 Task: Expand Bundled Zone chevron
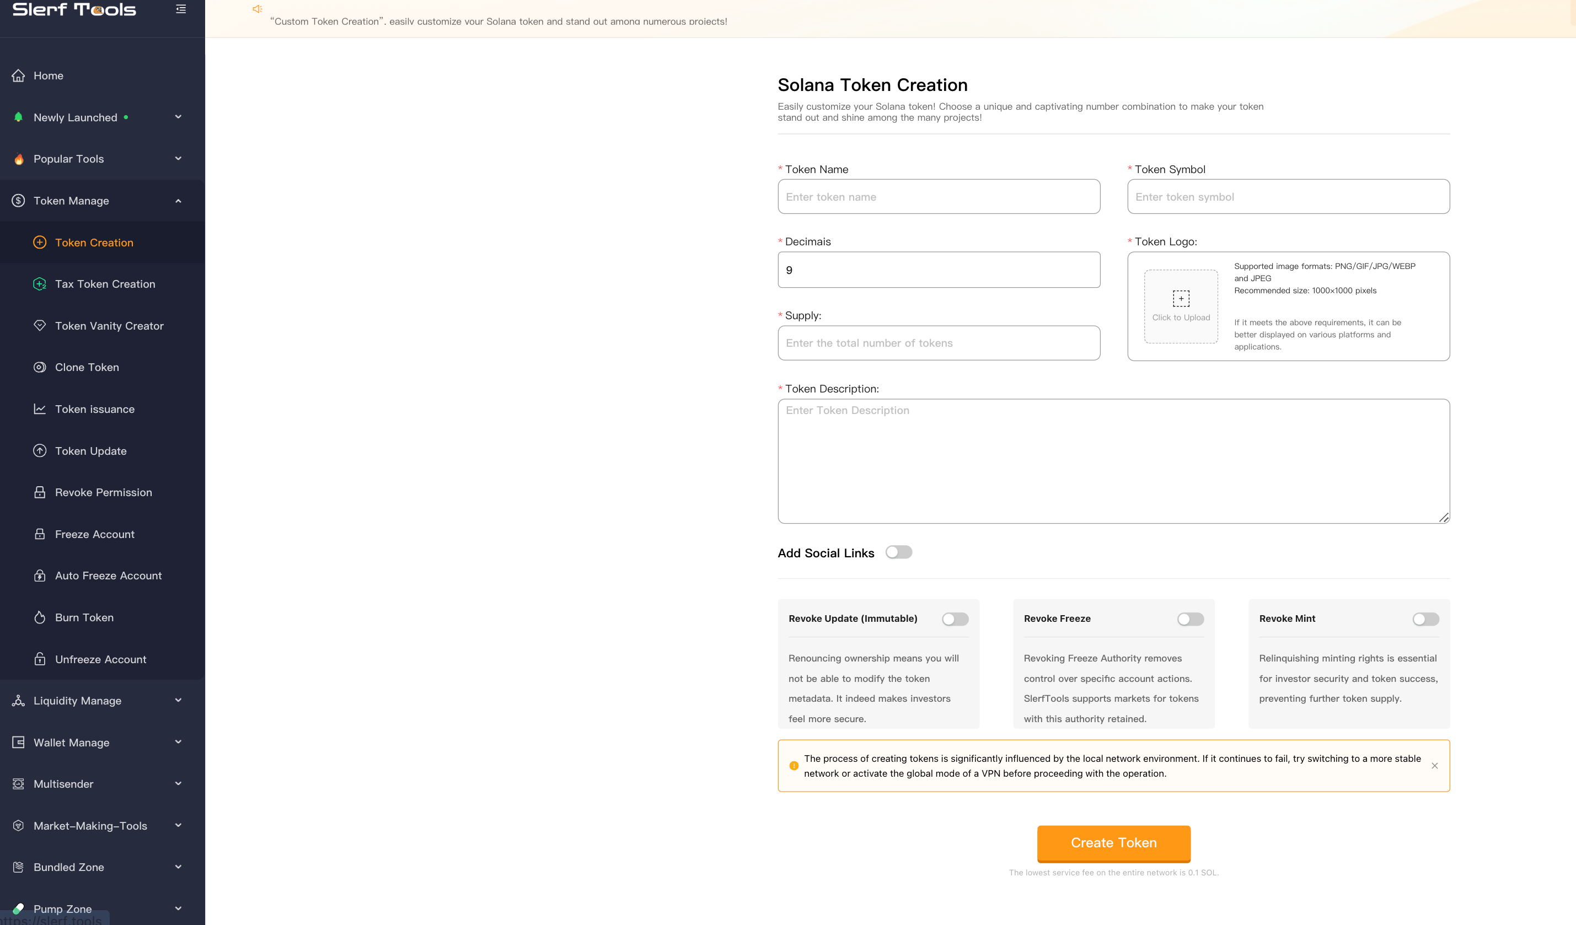coord(178,867)
